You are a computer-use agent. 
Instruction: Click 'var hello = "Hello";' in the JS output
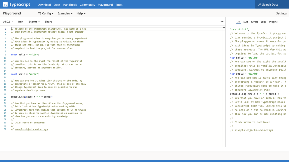coord(245,58)
